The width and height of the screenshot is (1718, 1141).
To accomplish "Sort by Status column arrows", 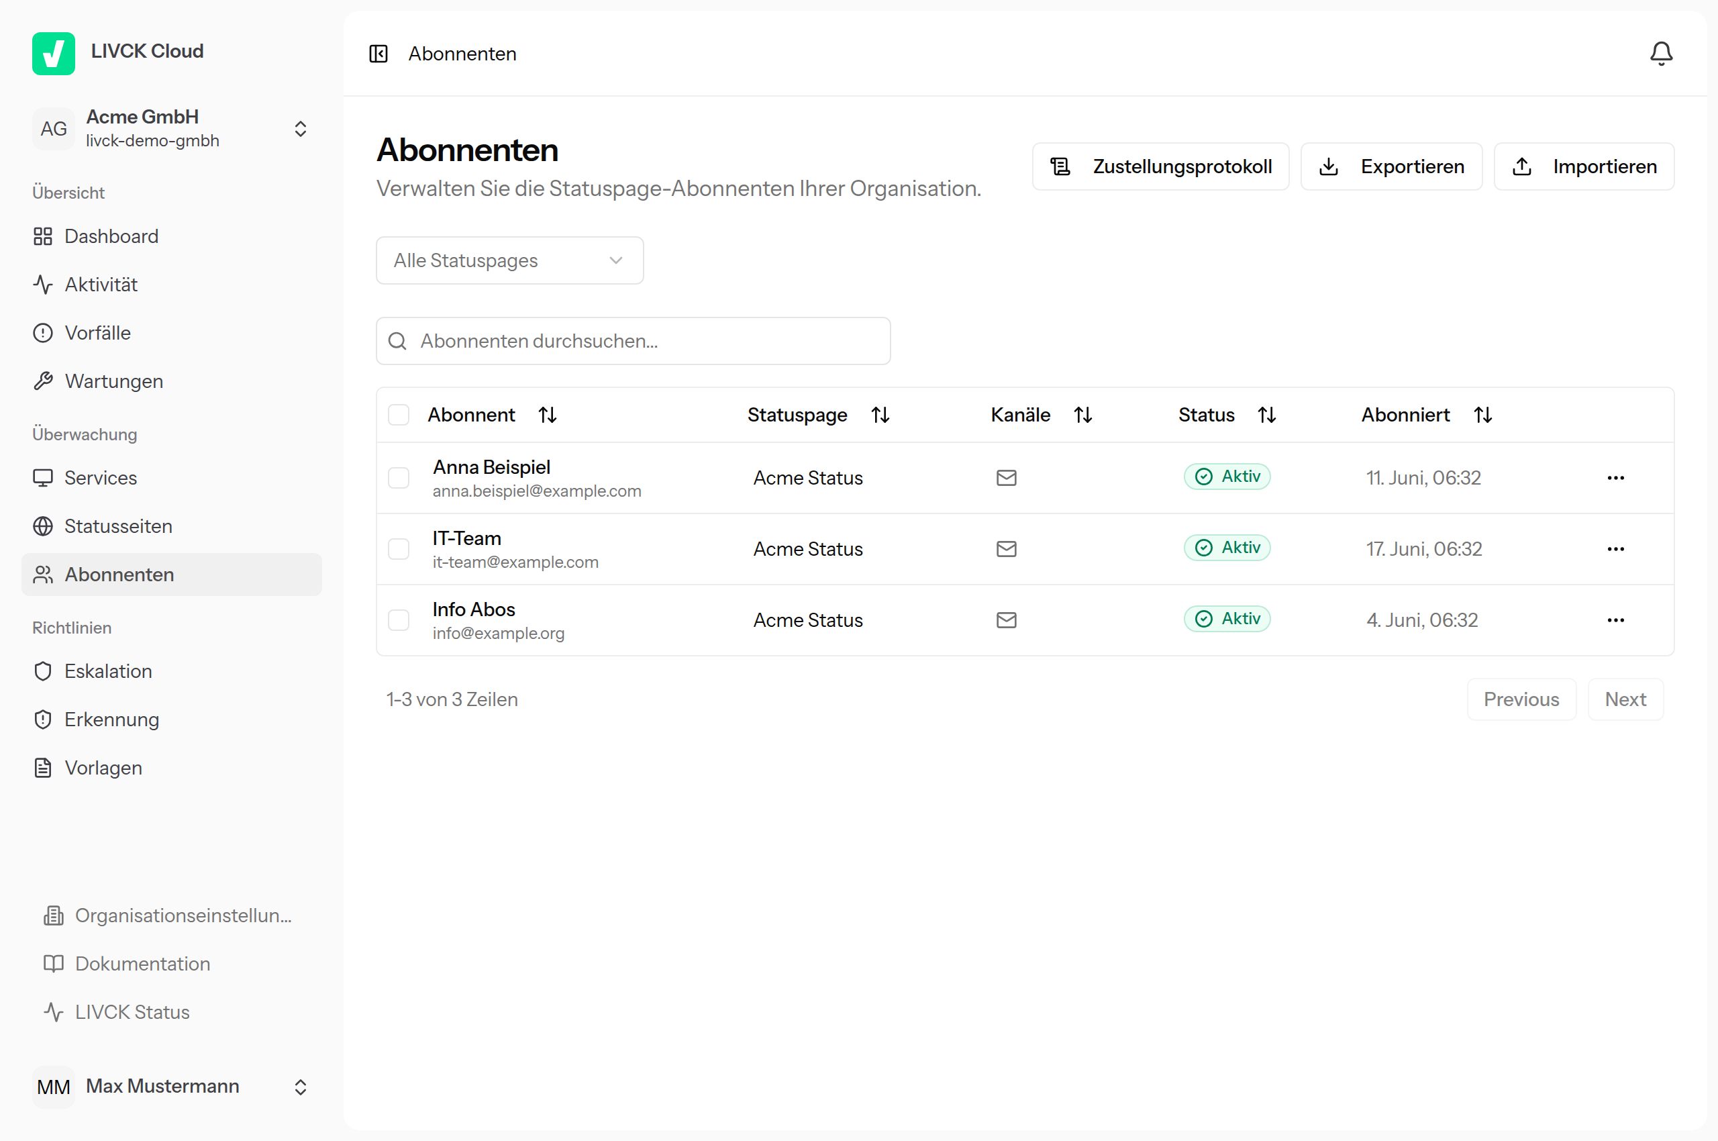I will coord(1267,415).
